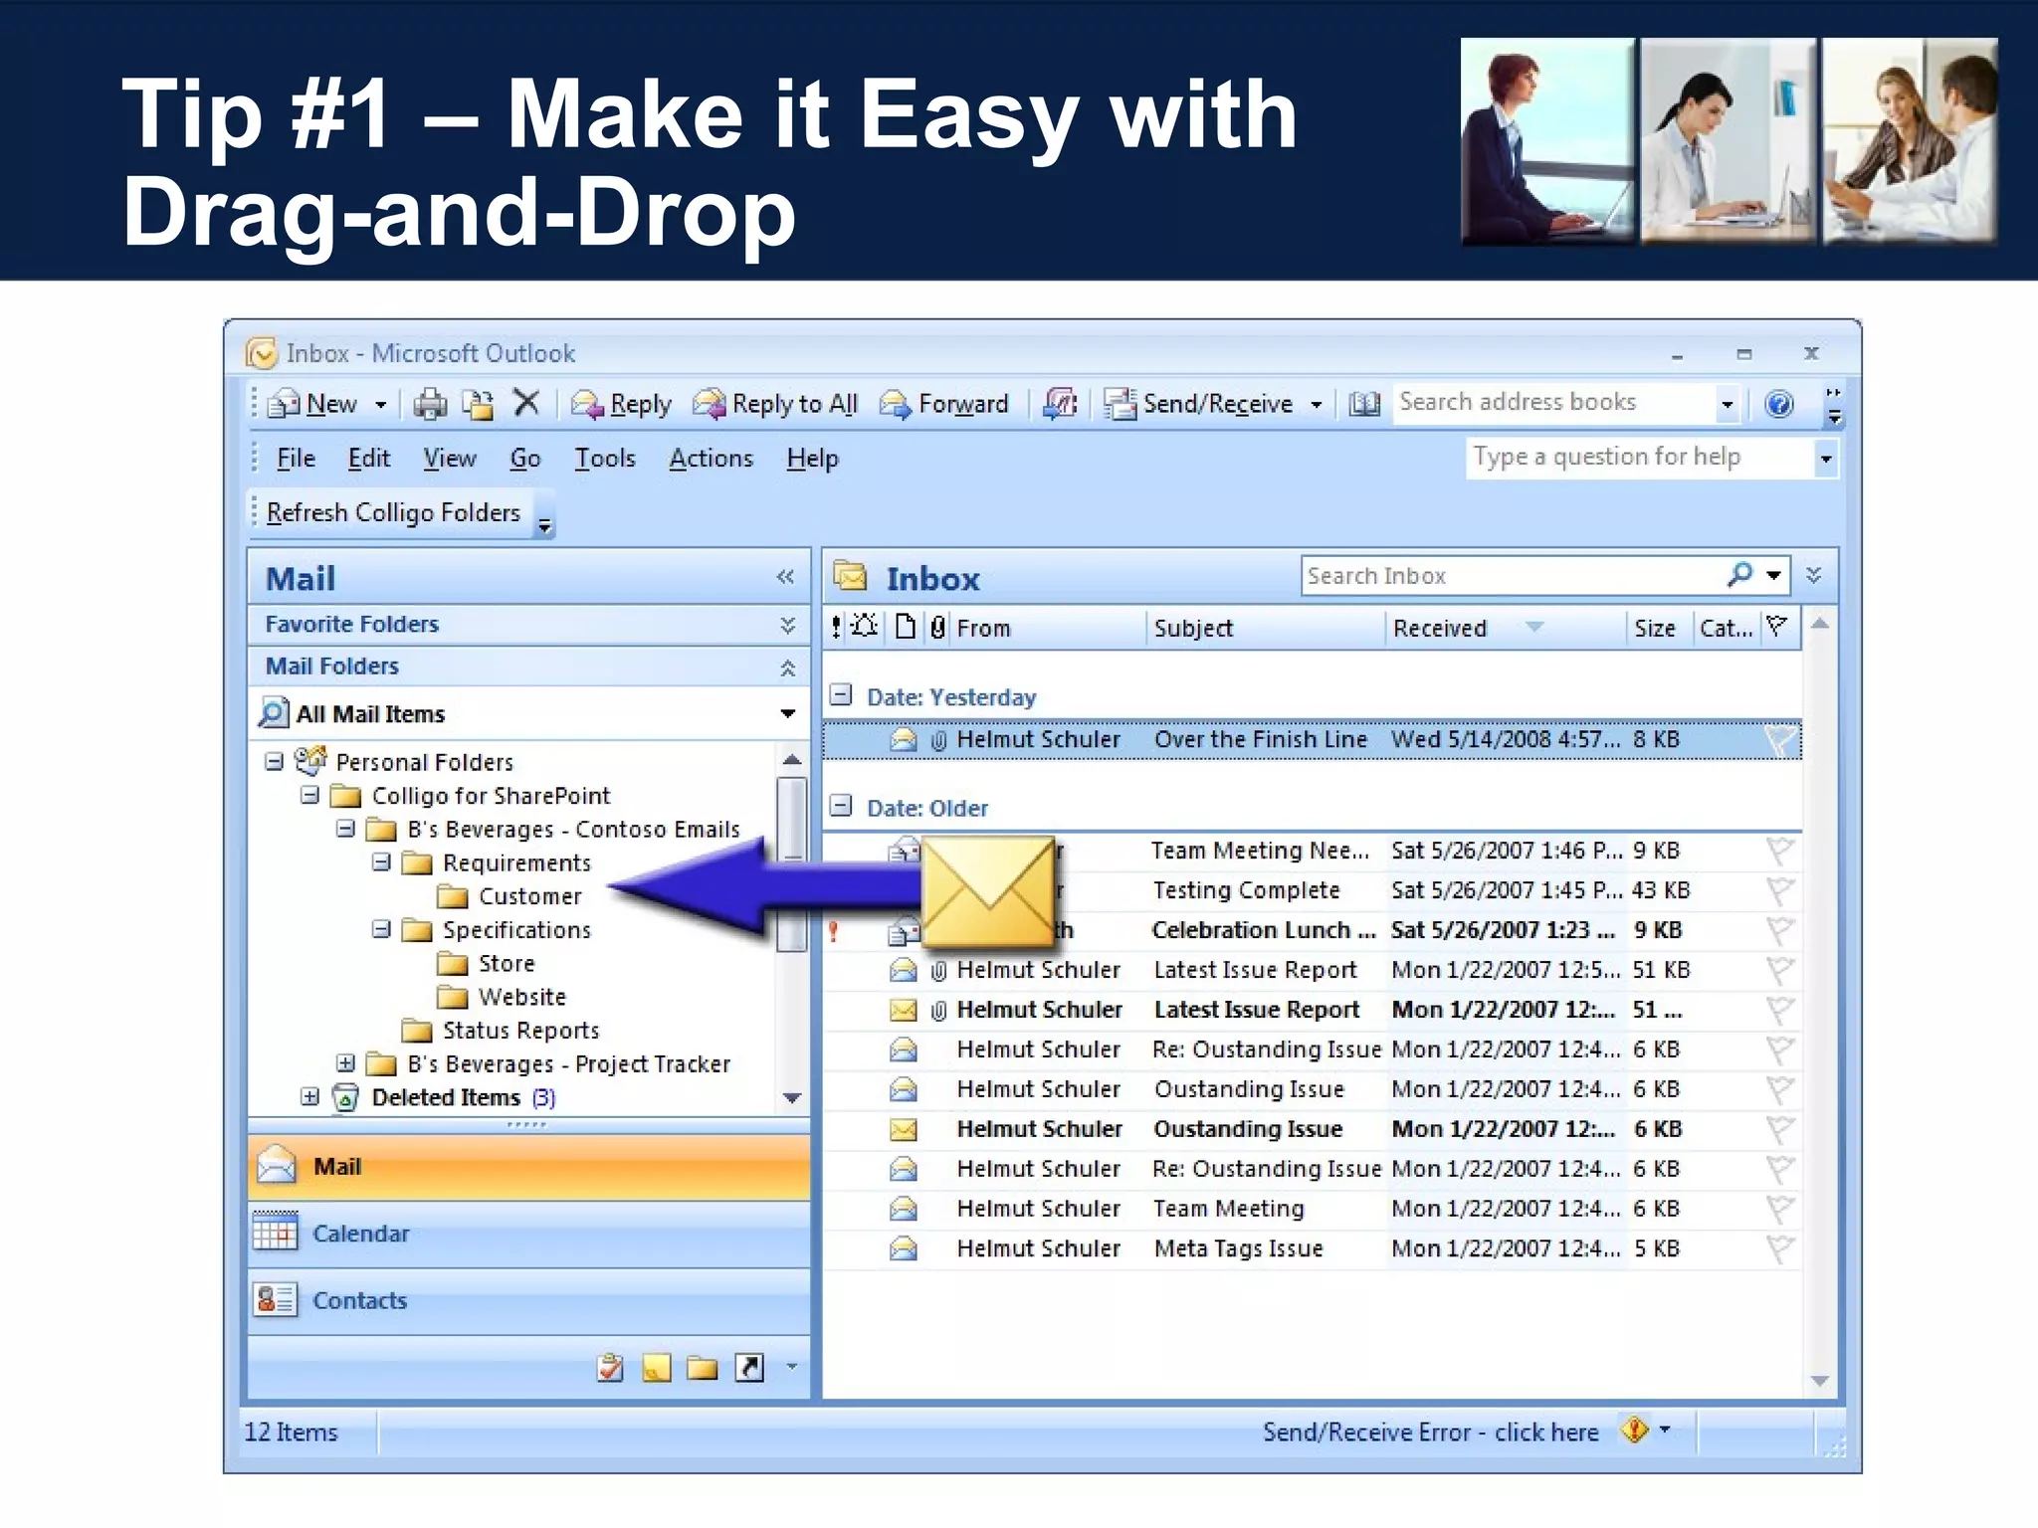Open the File menu
The height and width of the screenshot is (1528, 2038).
[296, 459]
